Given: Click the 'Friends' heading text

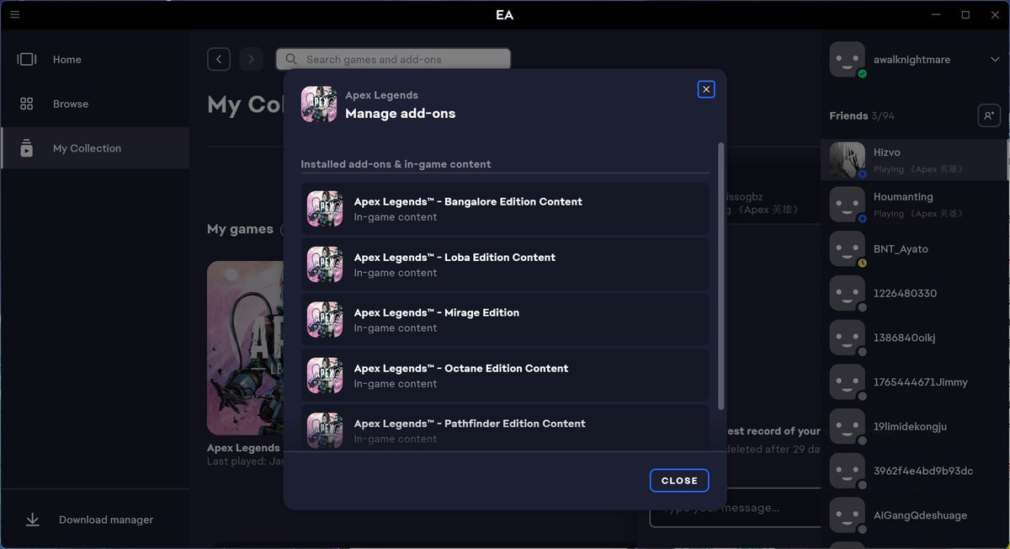Looking at the screenshot, I should coord(848,115).
